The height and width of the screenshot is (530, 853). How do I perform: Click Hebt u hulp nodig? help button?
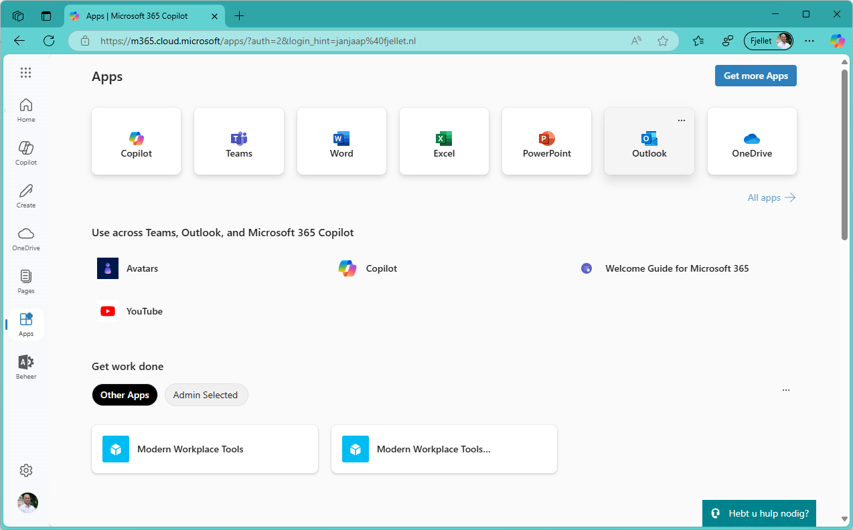(x=759, y=513)
